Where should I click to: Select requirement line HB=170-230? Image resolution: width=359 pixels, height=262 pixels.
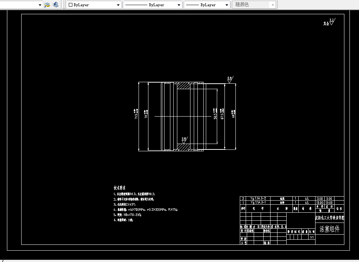click(x=127, y=215)
